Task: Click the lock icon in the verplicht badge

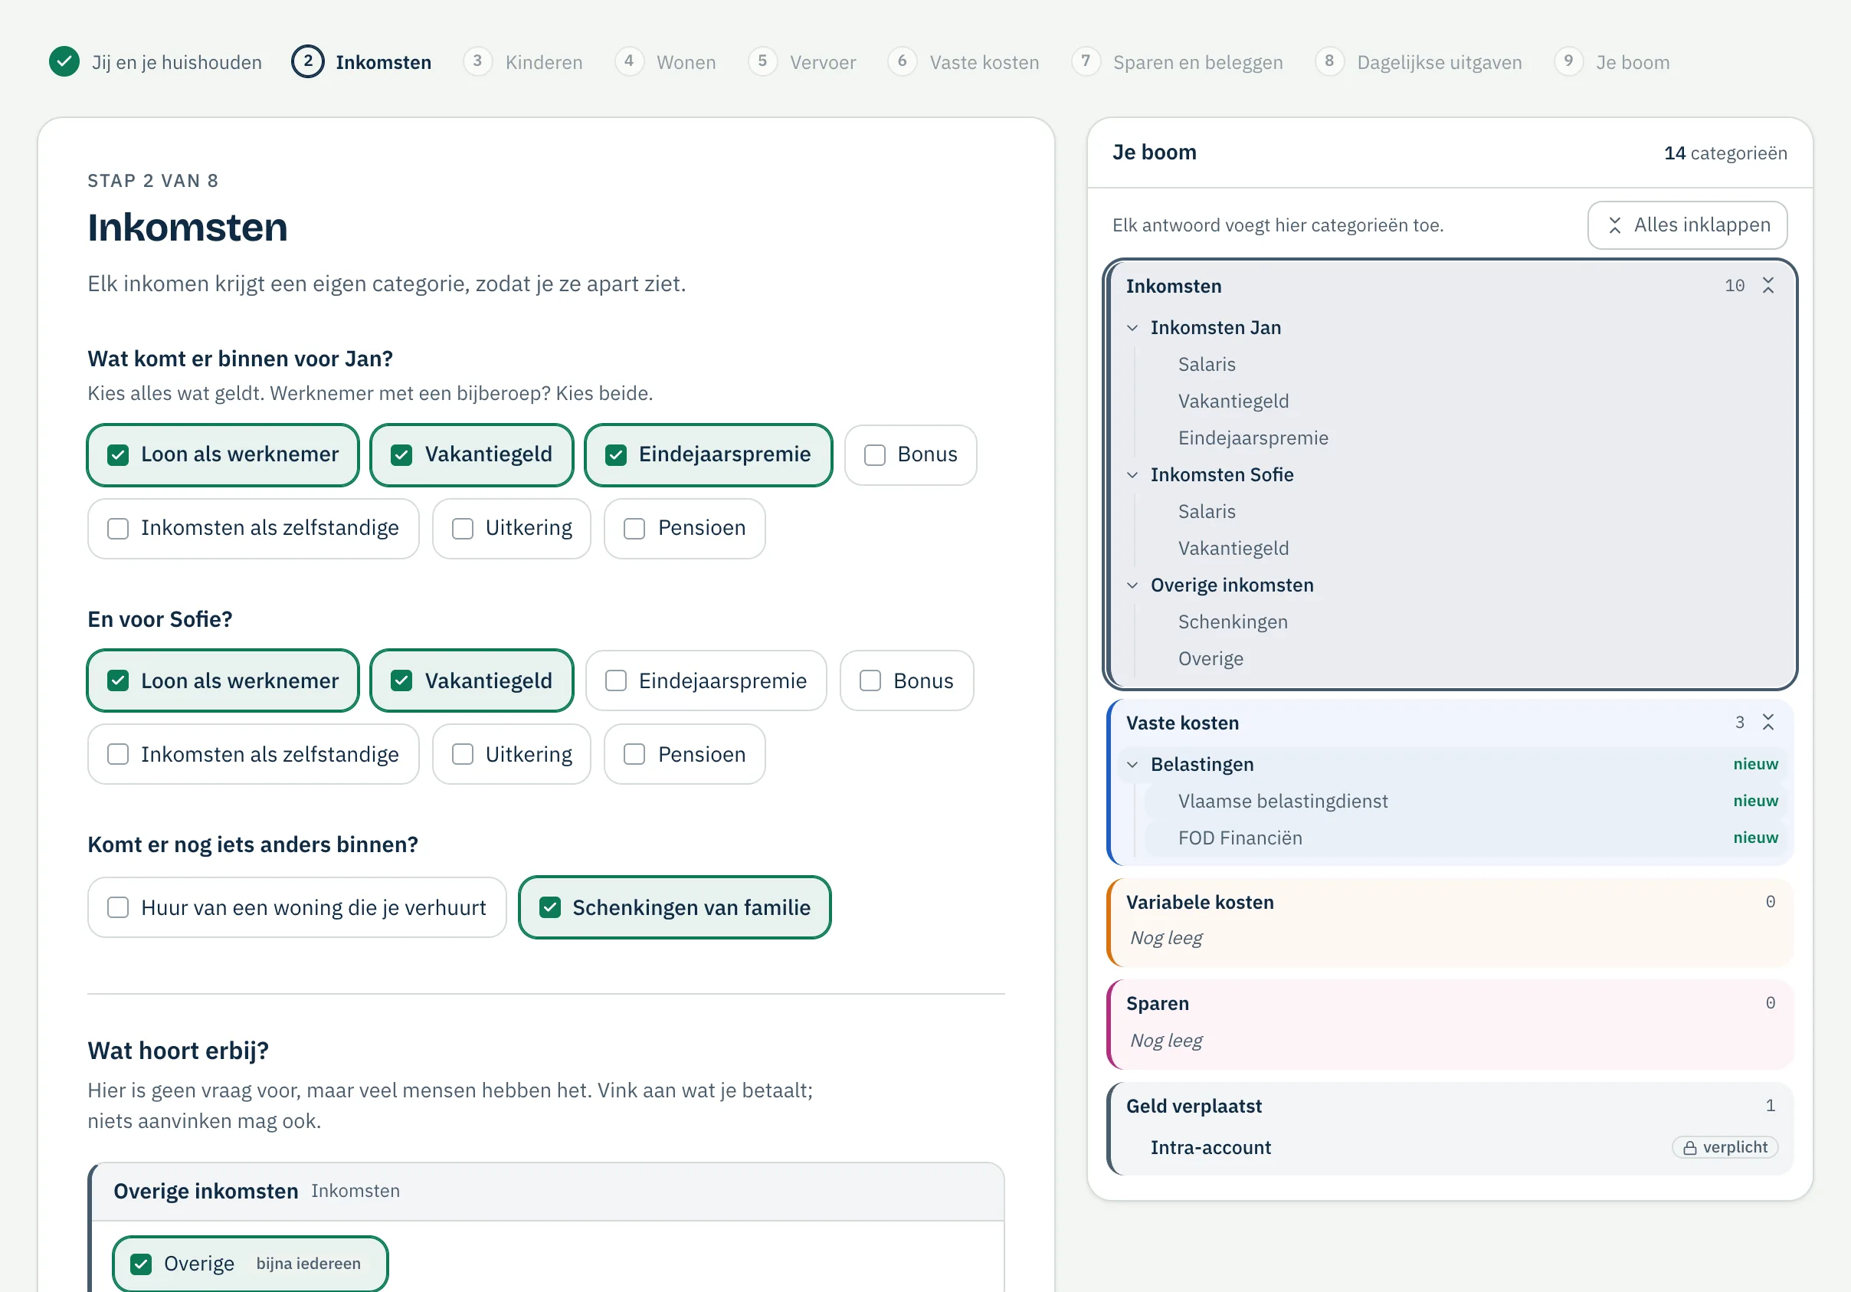Action: (1690, 1148)
